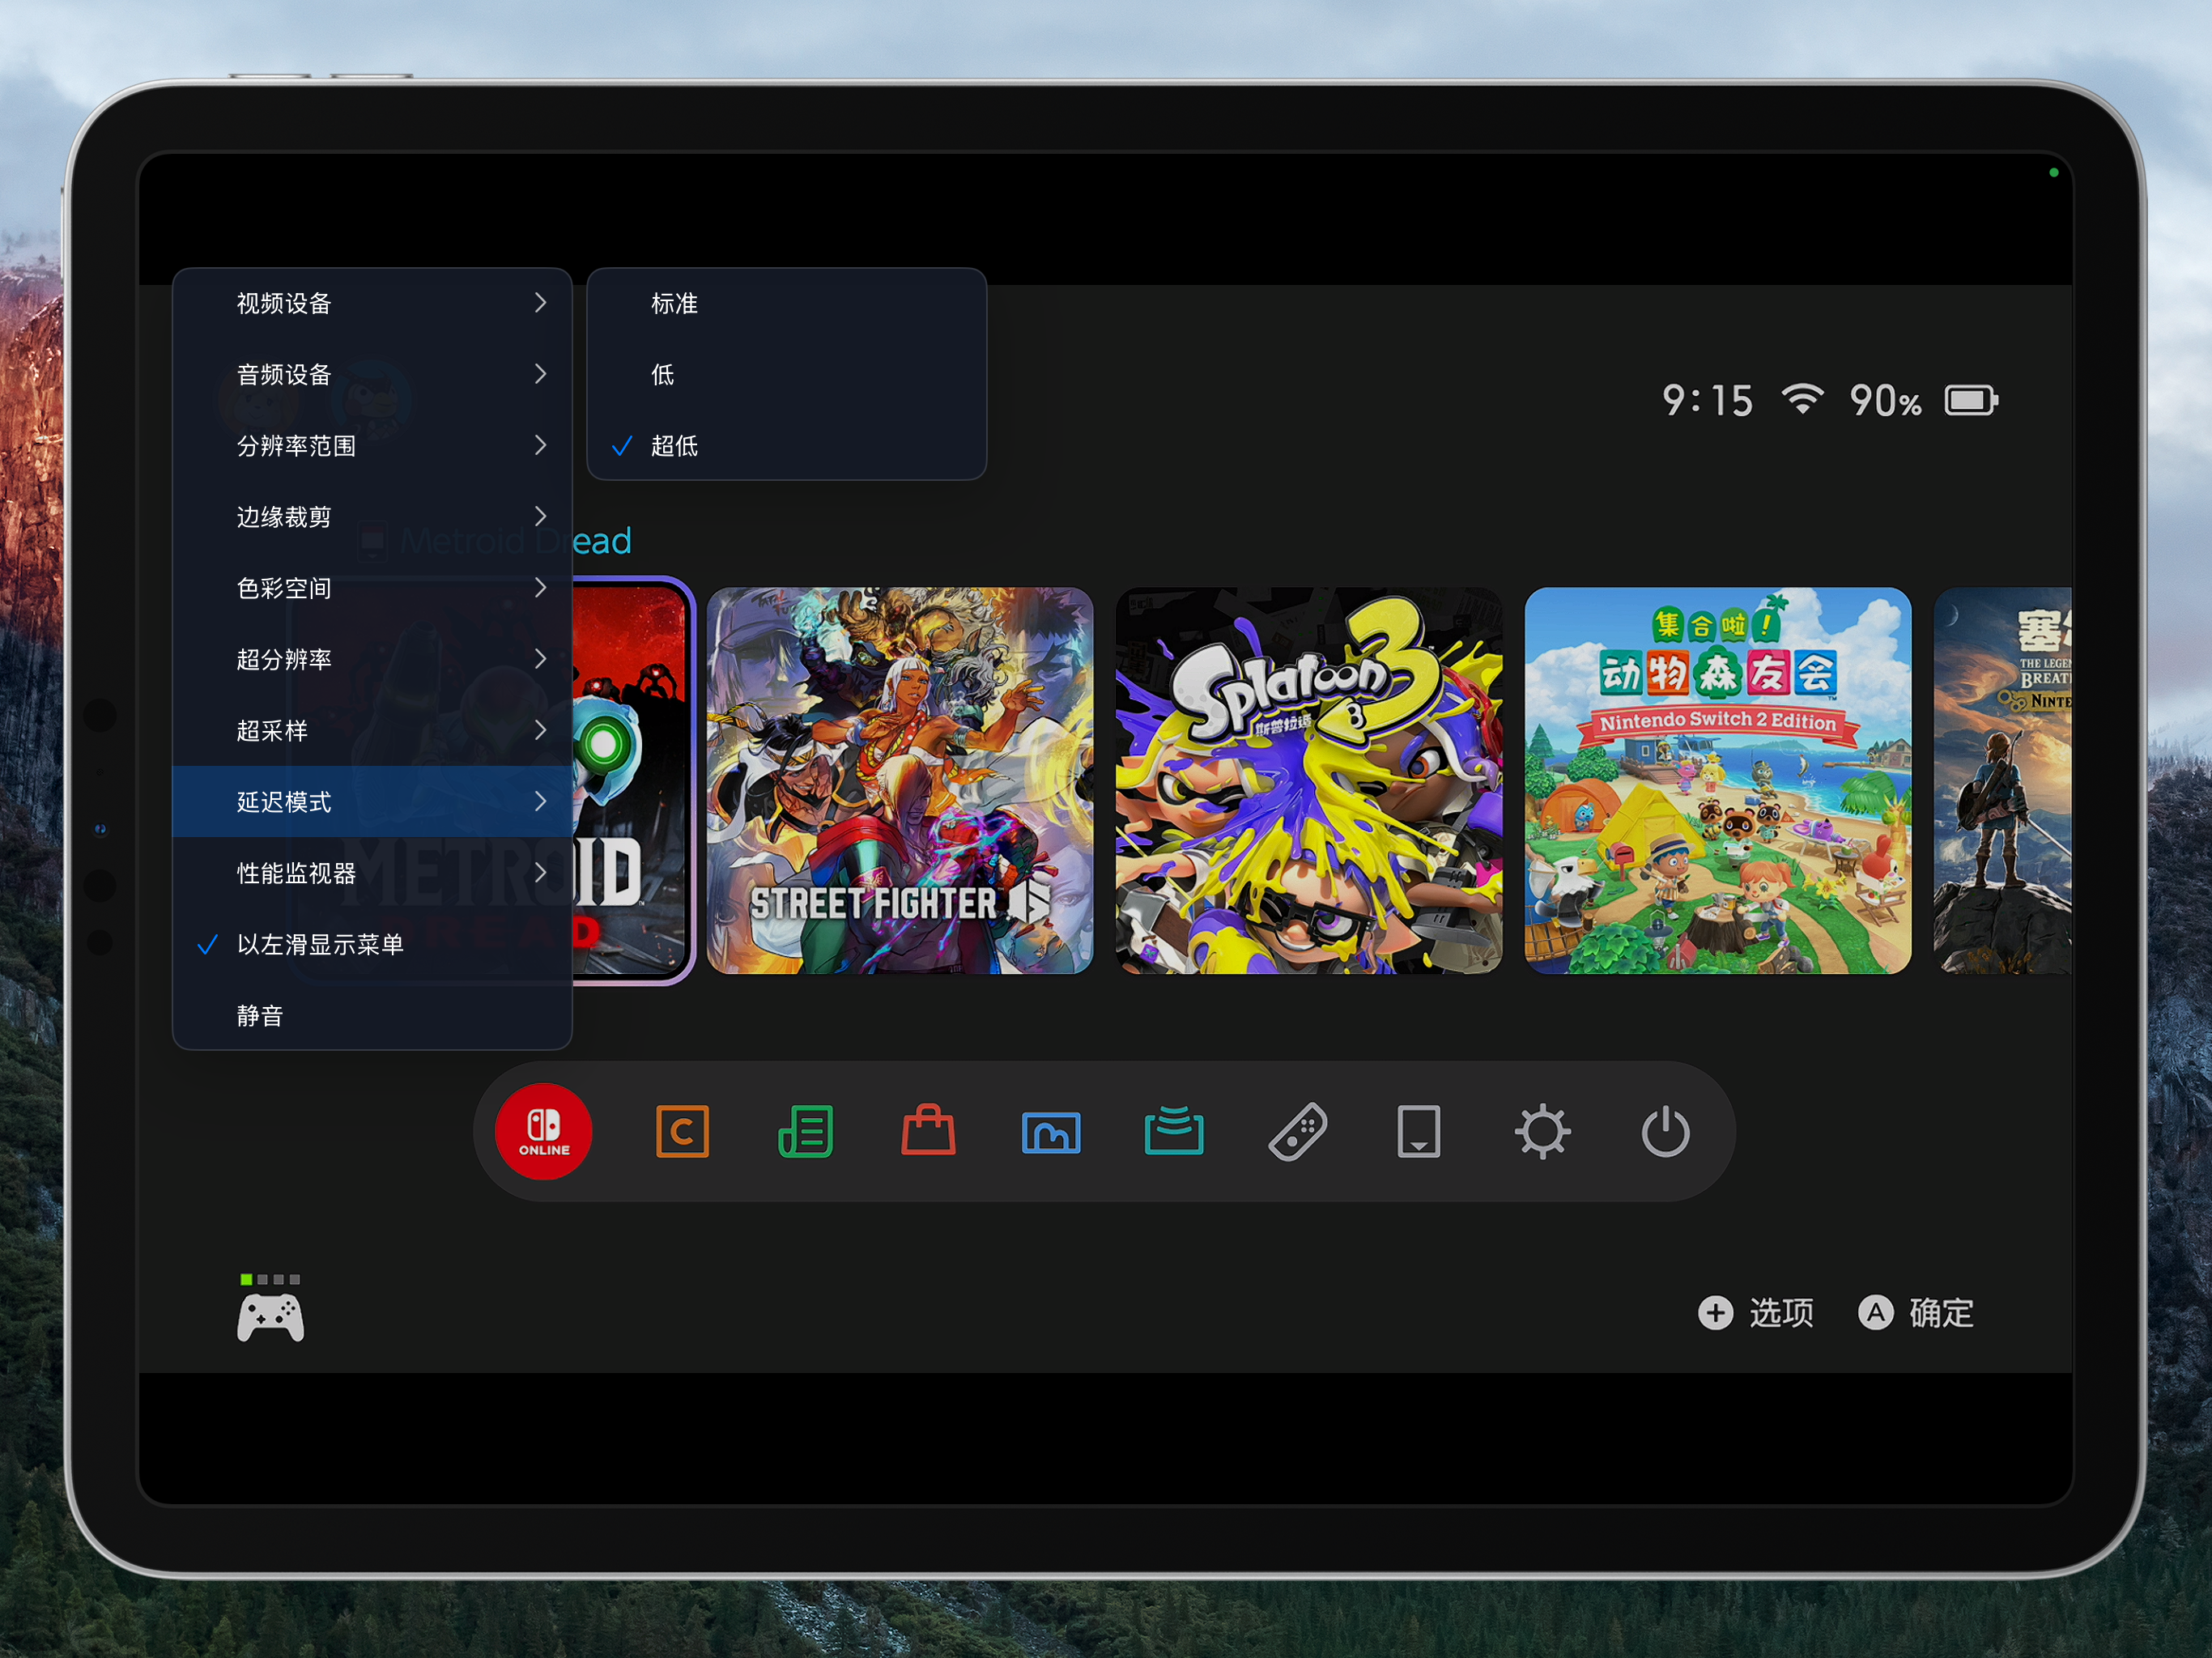Screen dimensions: 2212x1658
Task: Open the 性能监视器 menu entry
Action: click(x=372, y=873)
